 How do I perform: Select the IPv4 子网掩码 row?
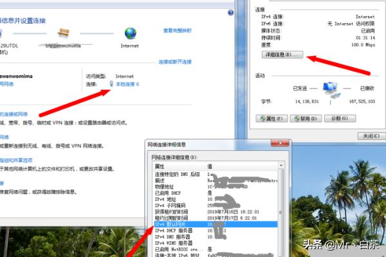click(x=216, y=206)
